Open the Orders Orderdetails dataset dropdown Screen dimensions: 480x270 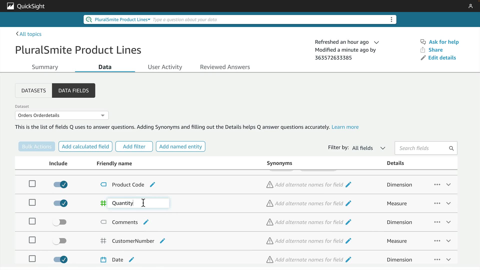point(62,115)
